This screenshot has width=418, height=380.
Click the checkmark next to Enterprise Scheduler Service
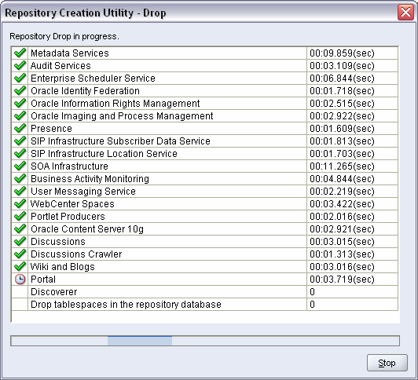[20, 78]
